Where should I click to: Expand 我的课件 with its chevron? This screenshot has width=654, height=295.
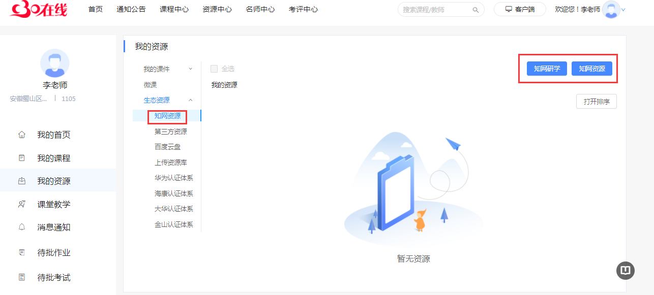191,69
